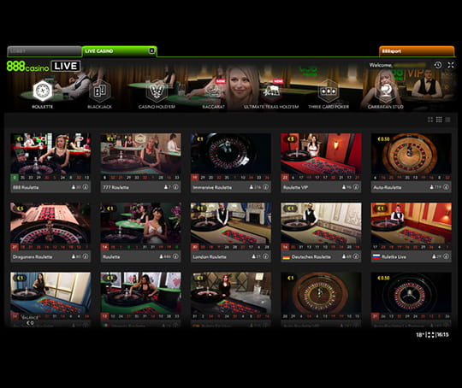Click the German flag on Deutsches Roulette
Screen dimensions: 462x388
286,257
